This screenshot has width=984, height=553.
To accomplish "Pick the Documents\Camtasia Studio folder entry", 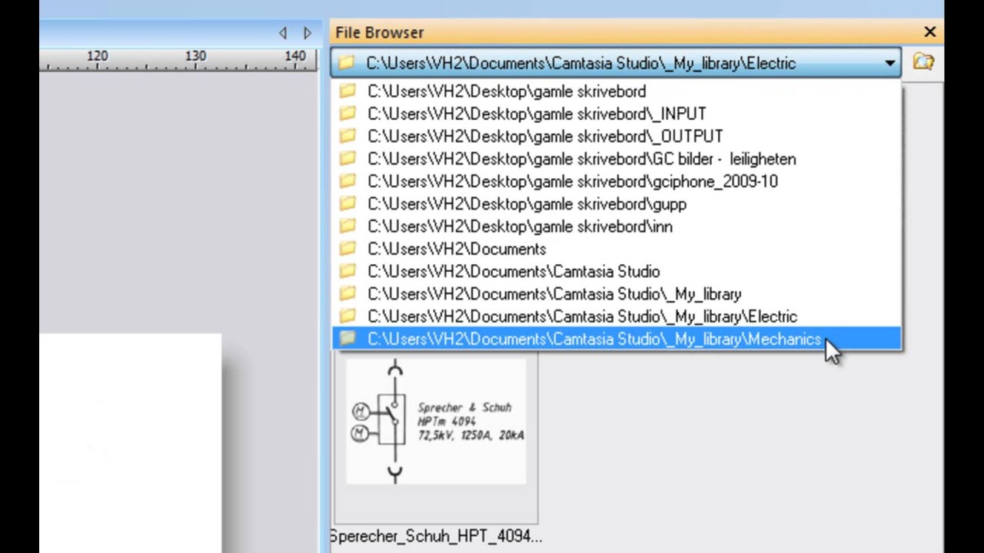I will 616,271.
